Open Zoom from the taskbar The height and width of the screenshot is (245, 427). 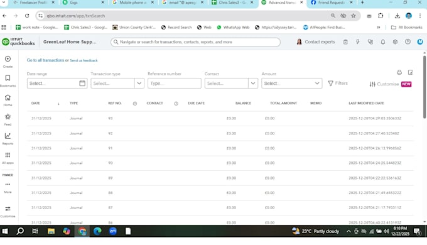113,231
